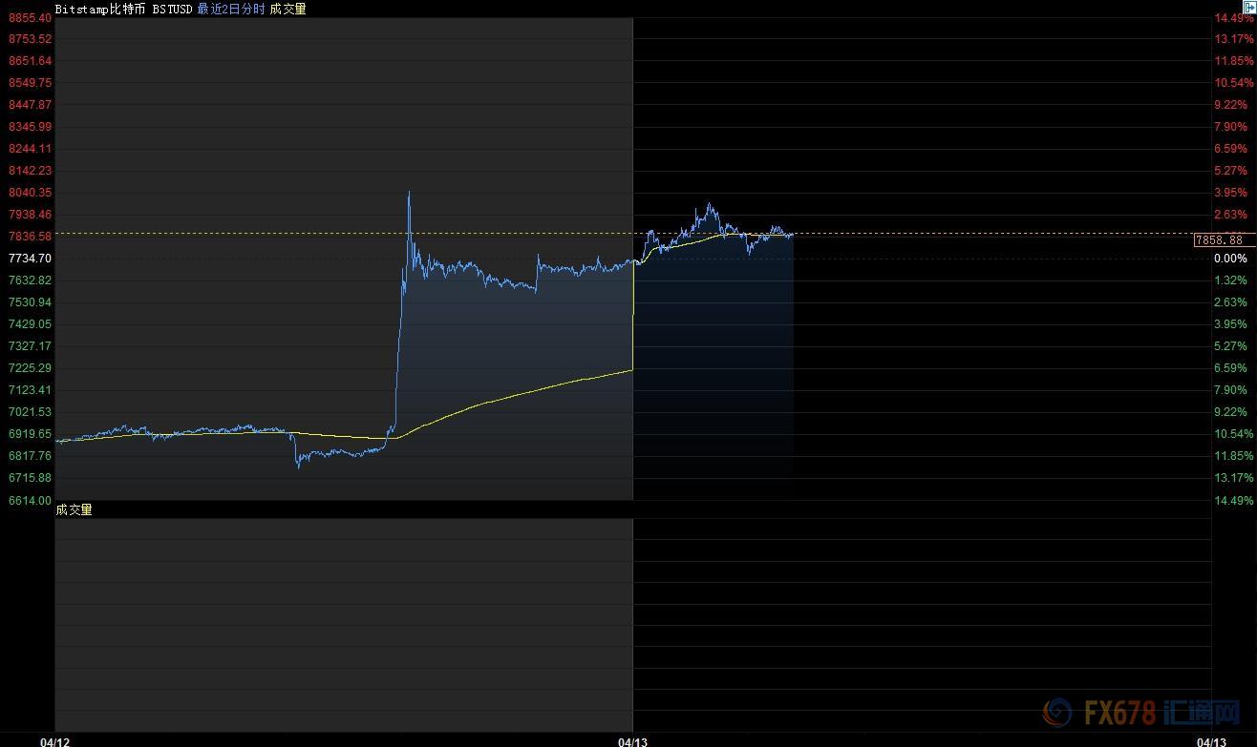Open the 04/13 date axis label
1257x747 pixels.
[1212, 740]
